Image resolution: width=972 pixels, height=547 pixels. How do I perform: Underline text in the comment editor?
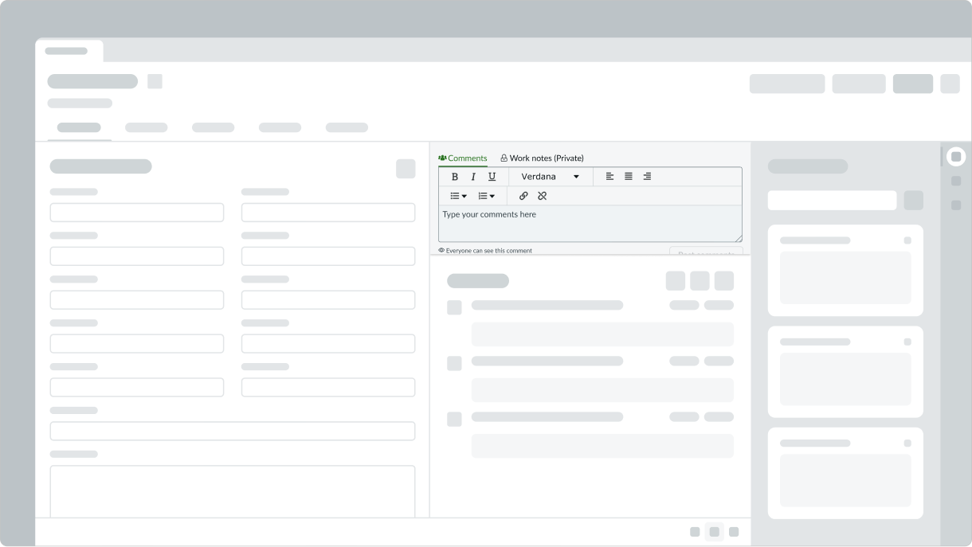pyautogui.click(x=492, y=176)
